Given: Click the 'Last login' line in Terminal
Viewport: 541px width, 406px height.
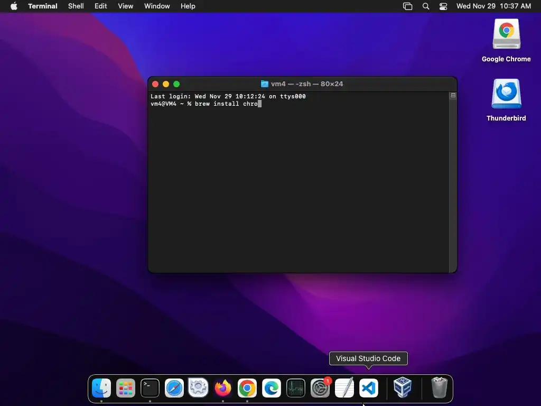Looking at the screenshot, I should pyautogui.click(x=228, y=96).
